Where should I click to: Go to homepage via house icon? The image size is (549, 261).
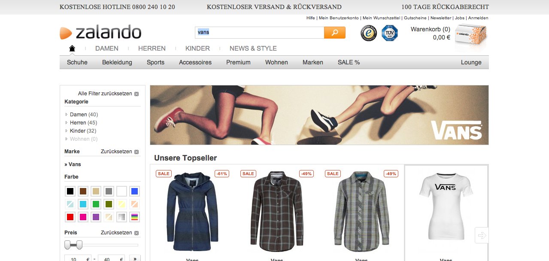[x=72, y=49]
